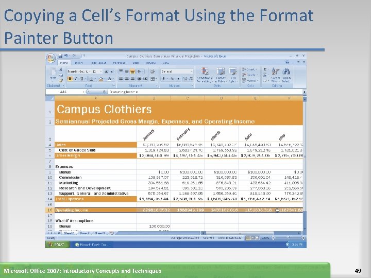Decrease font size with Shrink Font
The height and width of the screenshot is (278, 371).
[112, 72]
